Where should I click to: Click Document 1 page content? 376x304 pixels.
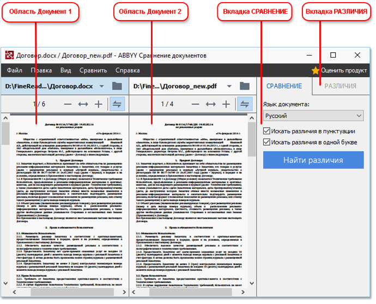click(69, 201)
